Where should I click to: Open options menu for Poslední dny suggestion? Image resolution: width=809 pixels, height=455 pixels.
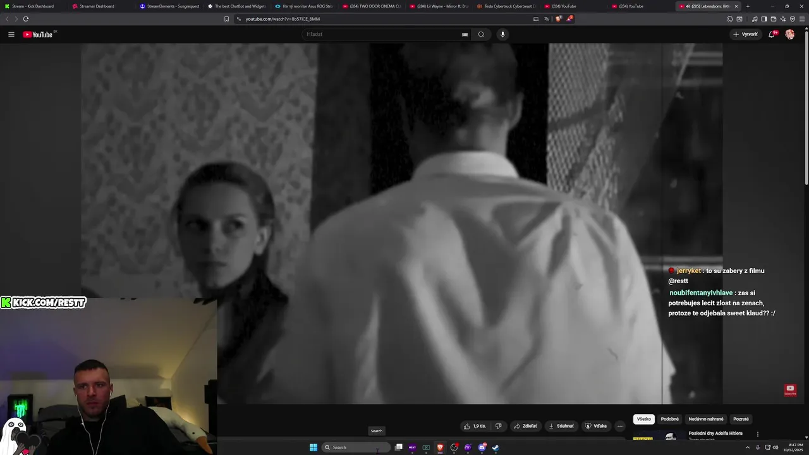pos(758,434)
